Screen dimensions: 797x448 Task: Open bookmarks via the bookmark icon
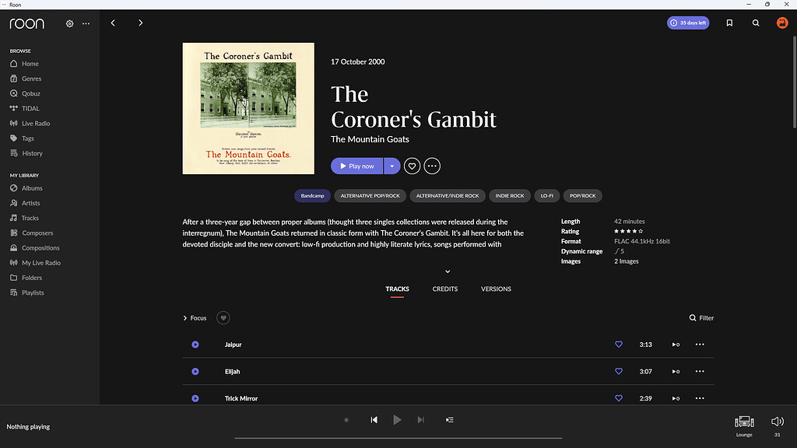(729, 23)
